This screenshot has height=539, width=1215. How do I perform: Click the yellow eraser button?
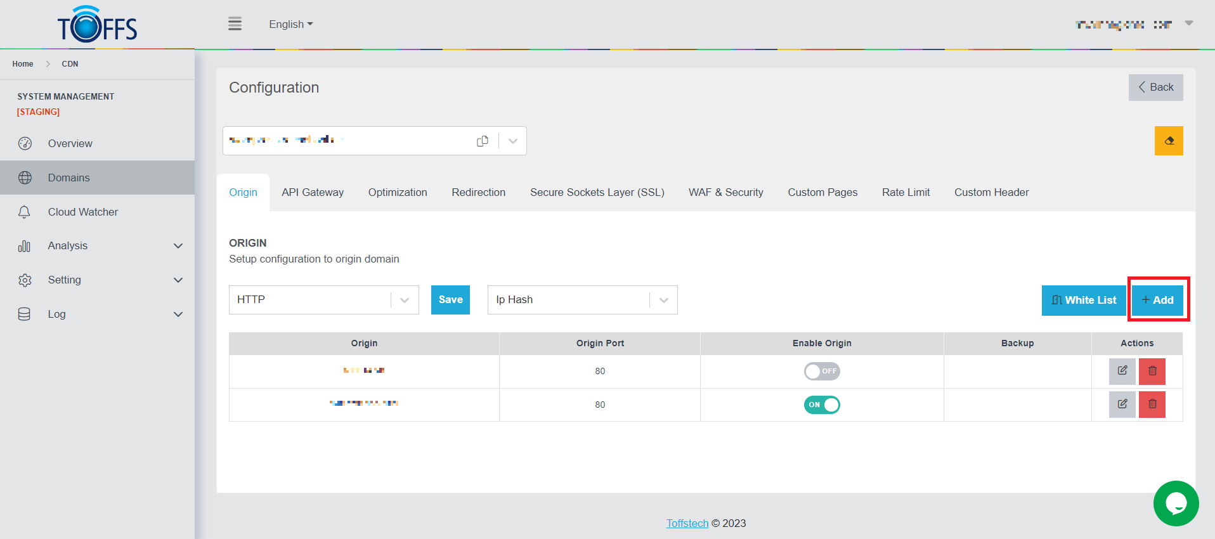(1168, 141)
